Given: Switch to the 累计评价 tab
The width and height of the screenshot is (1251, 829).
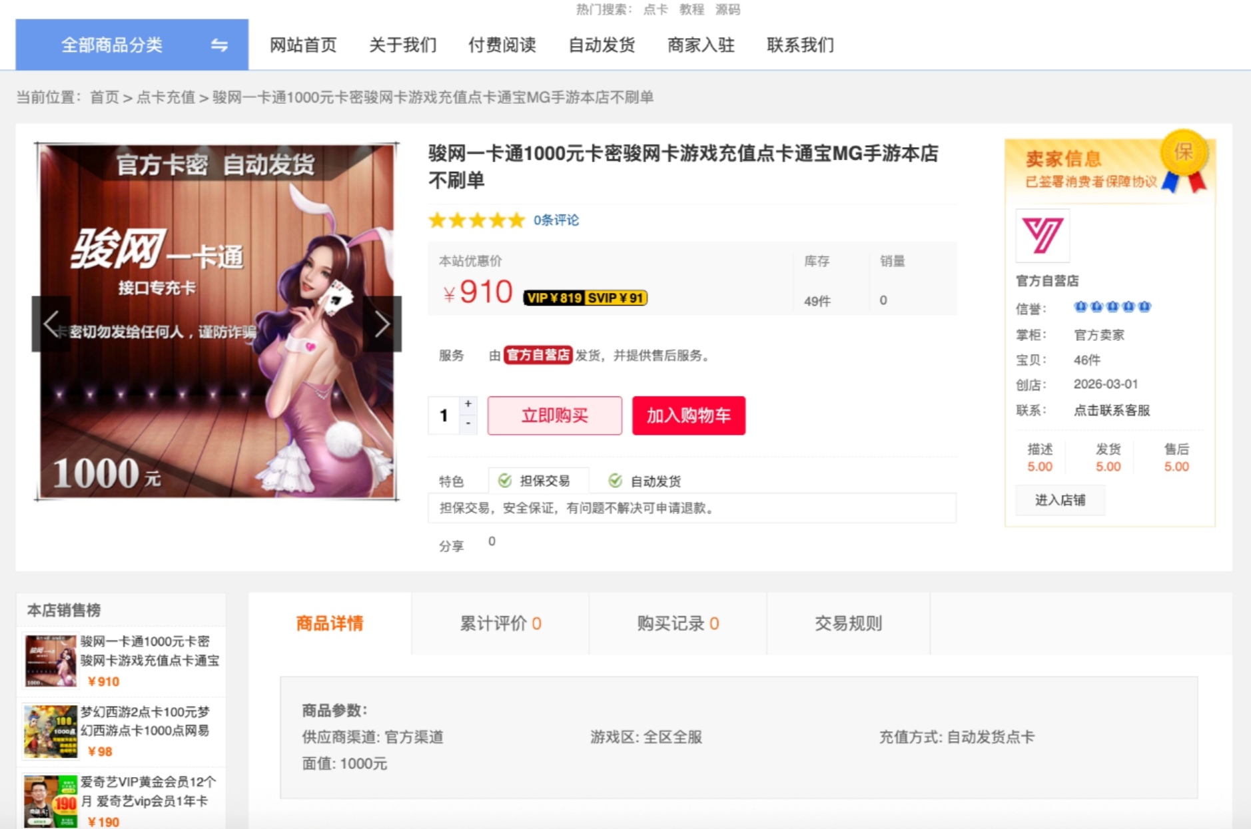Looking at the screenshot, I should tap(499, 624).
